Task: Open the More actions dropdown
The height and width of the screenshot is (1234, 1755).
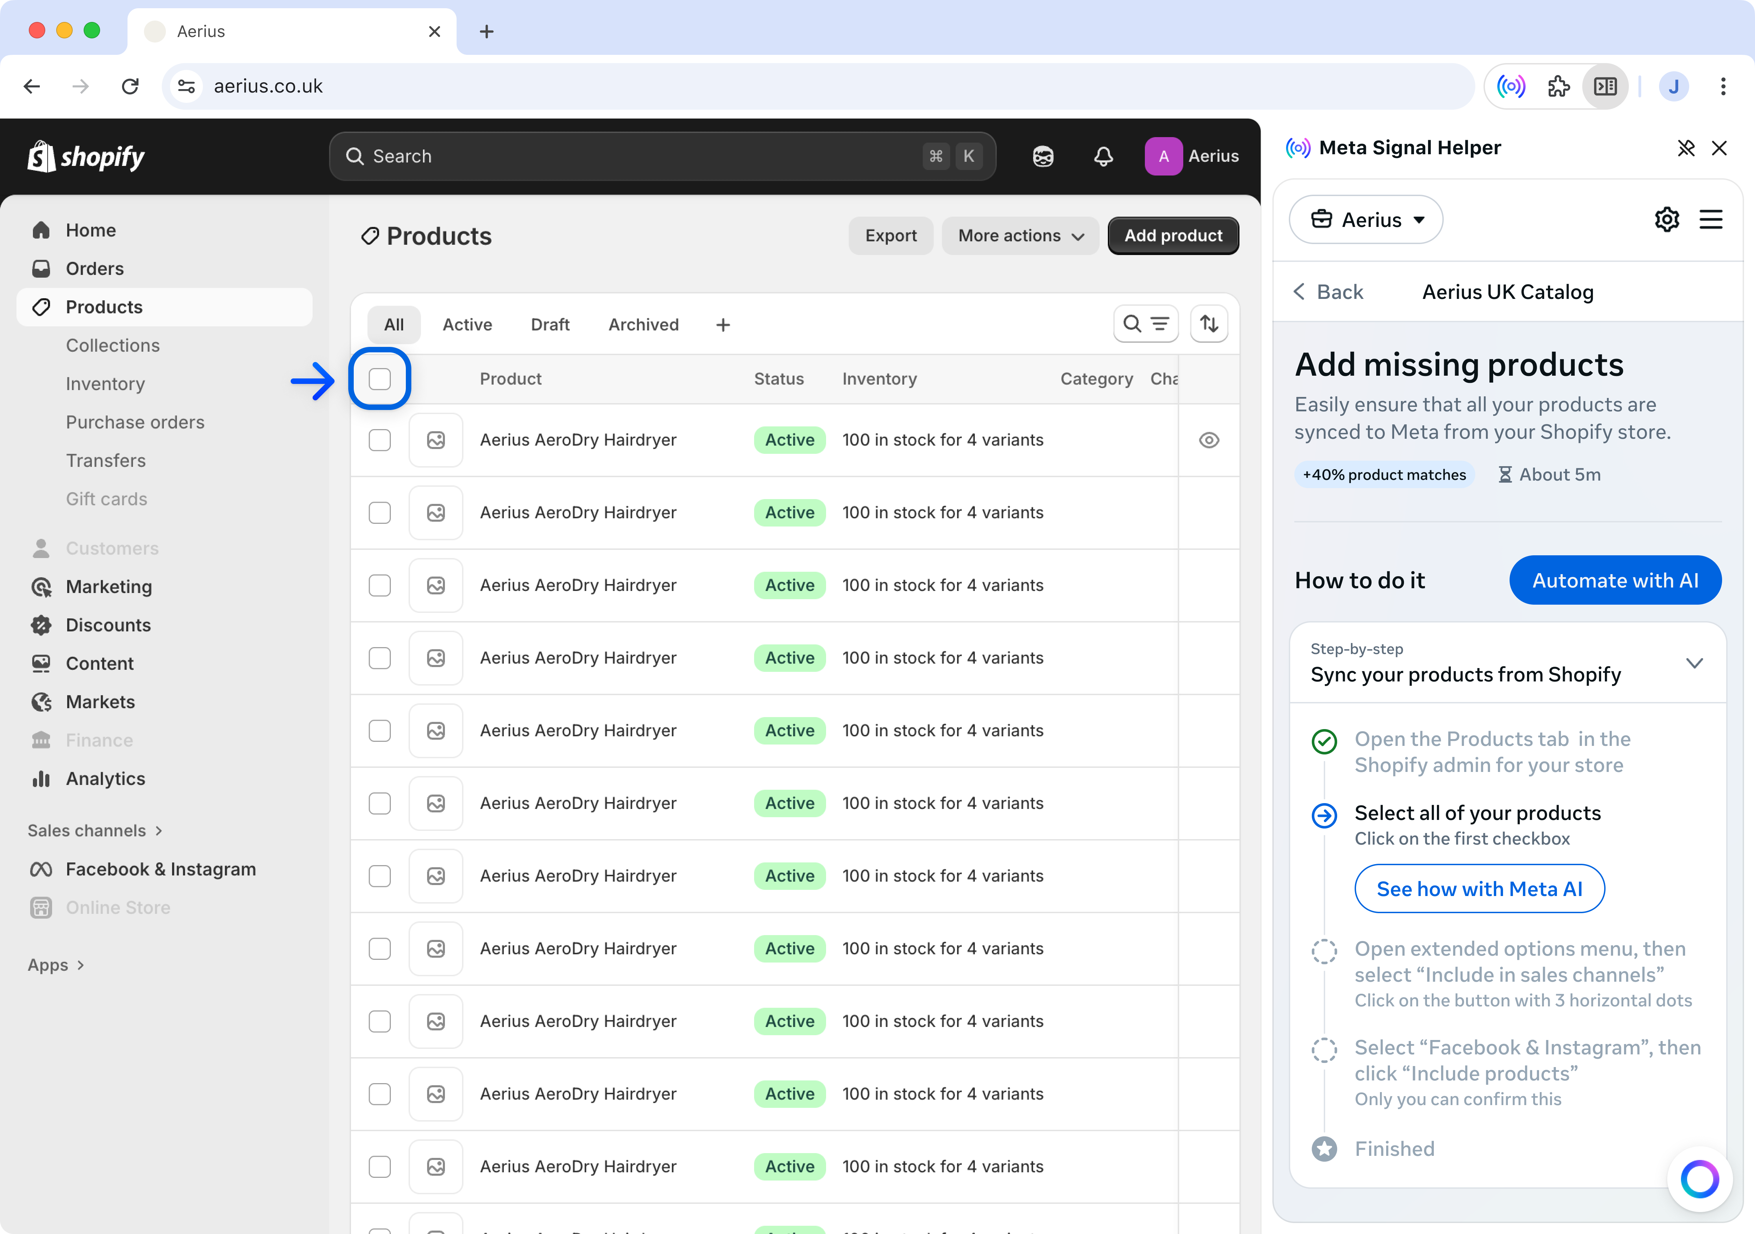Action: [1020, 235]
